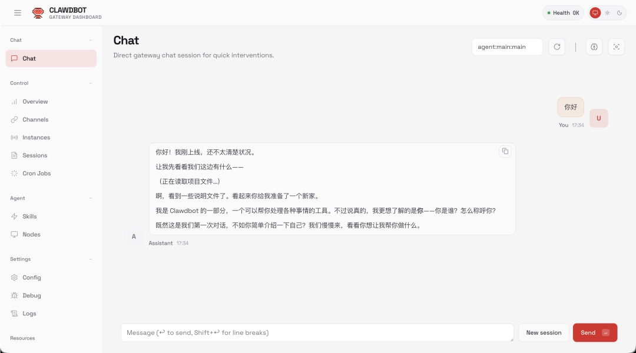The height and width of the screenshot is (353, 636).
Task: Click the user avatar U
Action: pos(598,118)
